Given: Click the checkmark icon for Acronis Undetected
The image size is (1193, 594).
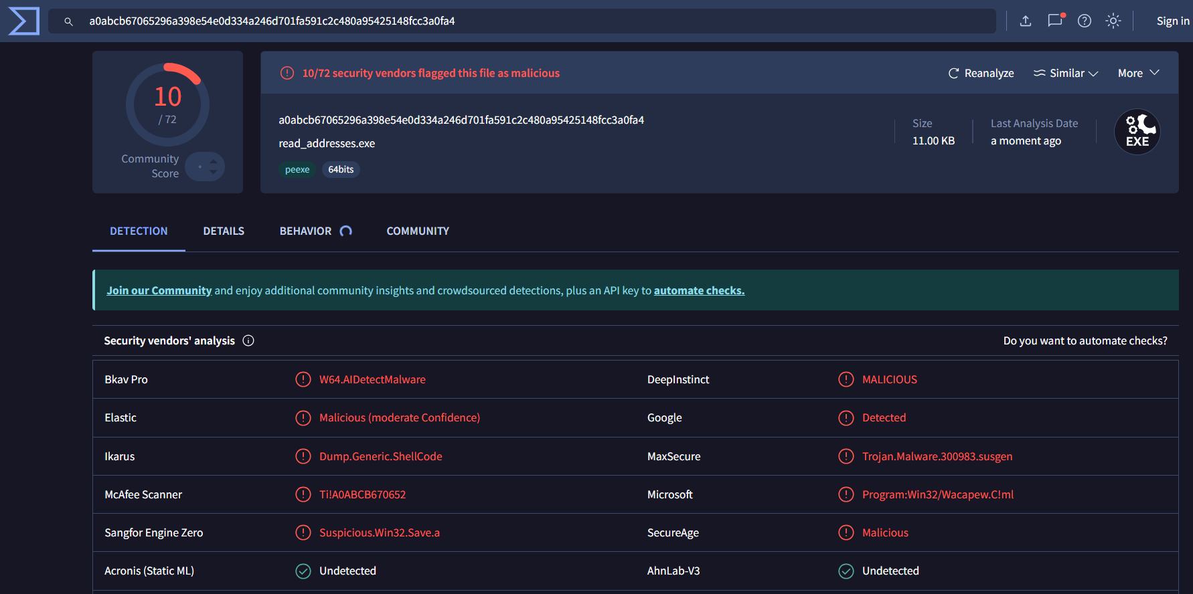Looking at the screenshot, I should 303,571.
